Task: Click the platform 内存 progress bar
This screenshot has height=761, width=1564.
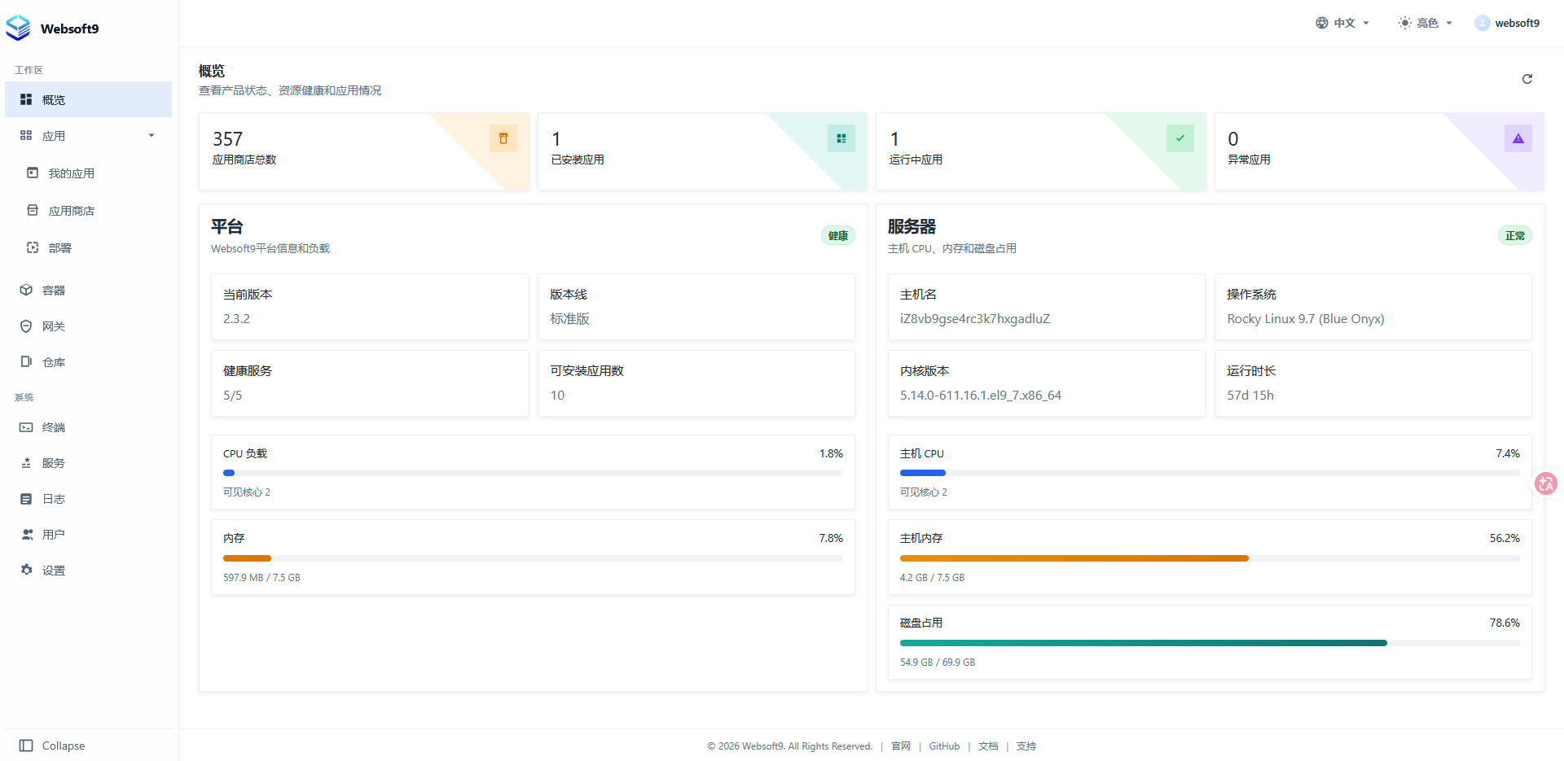Action: click(533, 558)
